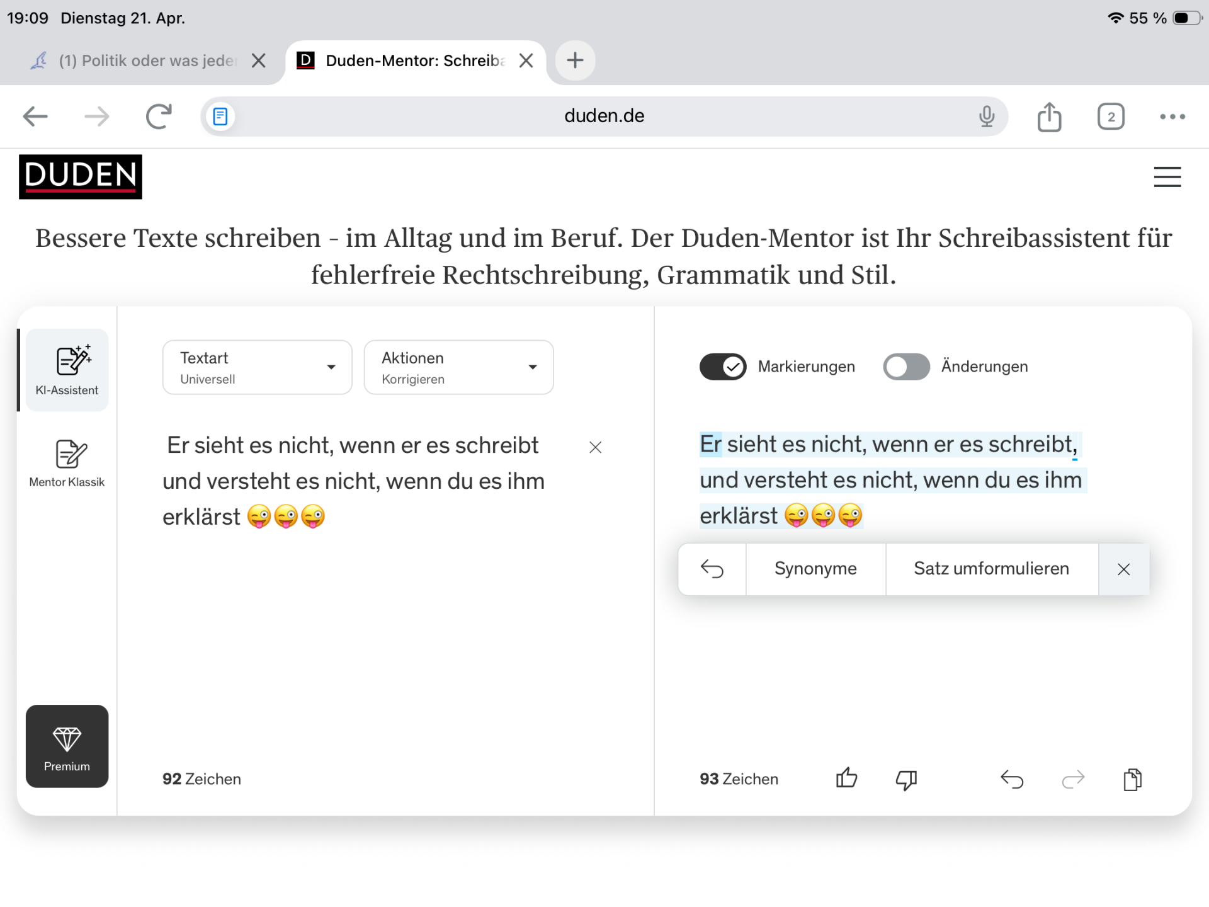Expand the Aktionen Korrigieren dropdown
The image size is (1209, 907).
coord(458,367)
